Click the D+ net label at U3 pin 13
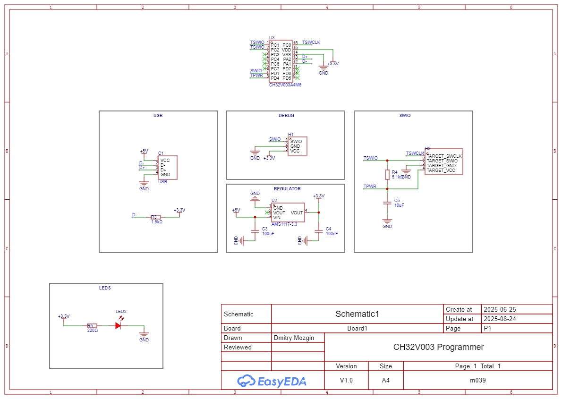The height and width of the screenshot is (399, 562). [305, 57]
